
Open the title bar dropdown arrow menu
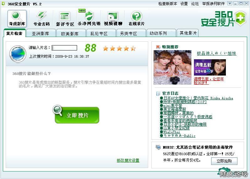230,3
